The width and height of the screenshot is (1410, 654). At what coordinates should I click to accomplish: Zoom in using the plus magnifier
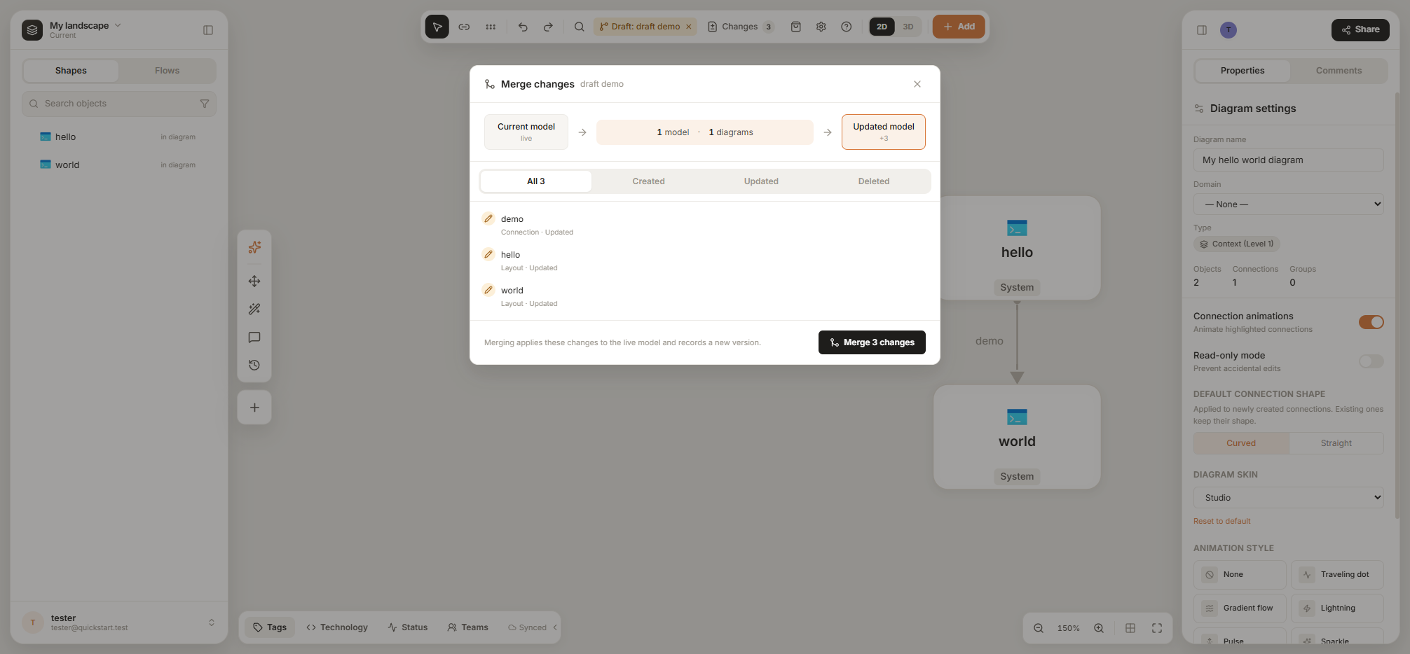1099,628
